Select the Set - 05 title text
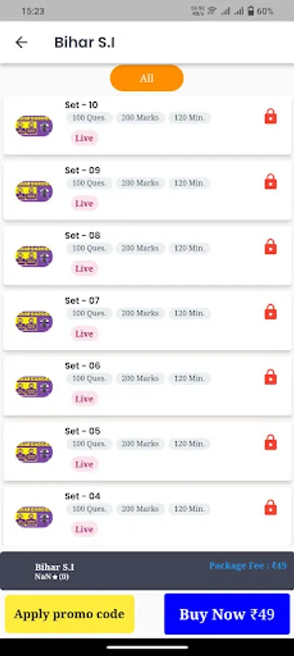This screenshot has width=294, height=656. click(x=83, y=431)
